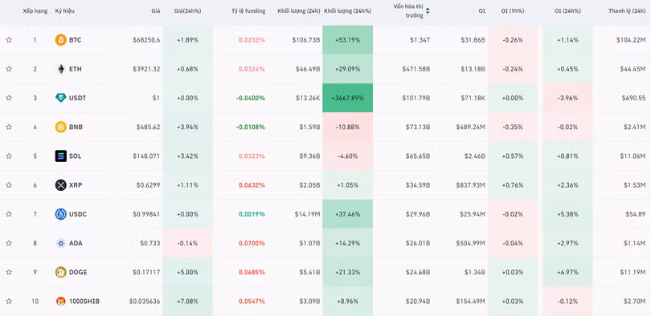Image resolution: width=651 pixels, height=316 pixels.
Task: Sort by OI (24h%) column header
Action: [567, 11]
